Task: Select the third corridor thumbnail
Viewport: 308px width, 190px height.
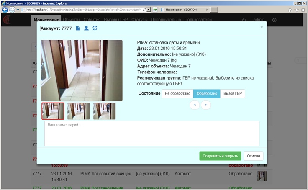Action: tap(105, 111)
